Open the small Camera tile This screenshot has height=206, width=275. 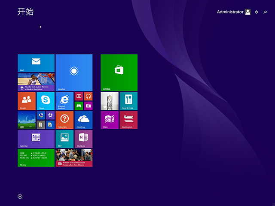(x=88, y=106)
